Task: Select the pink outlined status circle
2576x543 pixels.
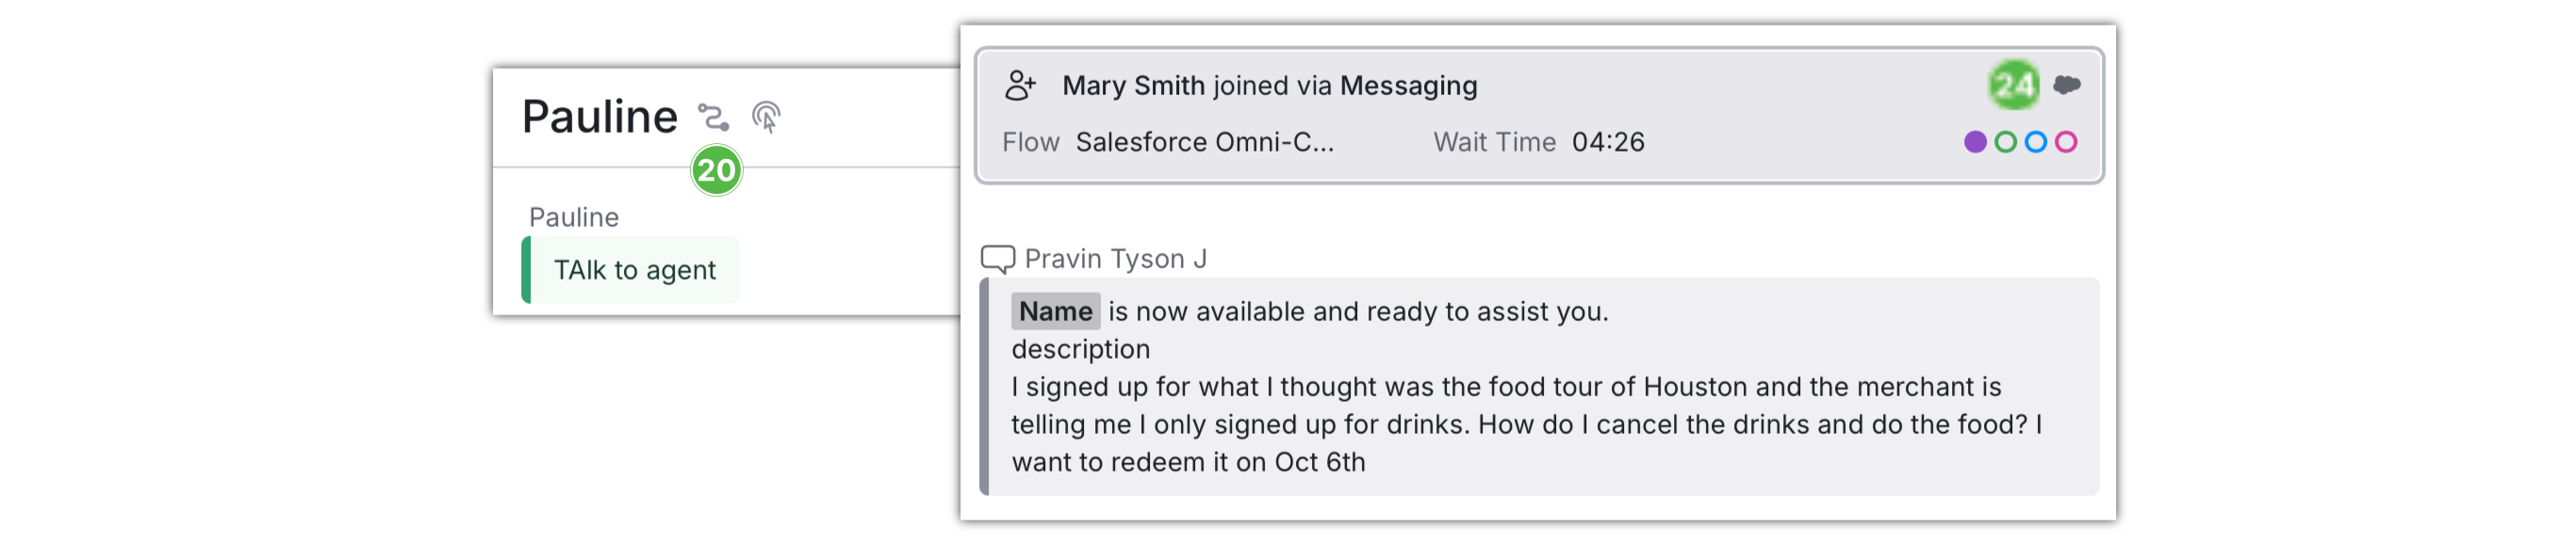Action: coord(2066,142)
